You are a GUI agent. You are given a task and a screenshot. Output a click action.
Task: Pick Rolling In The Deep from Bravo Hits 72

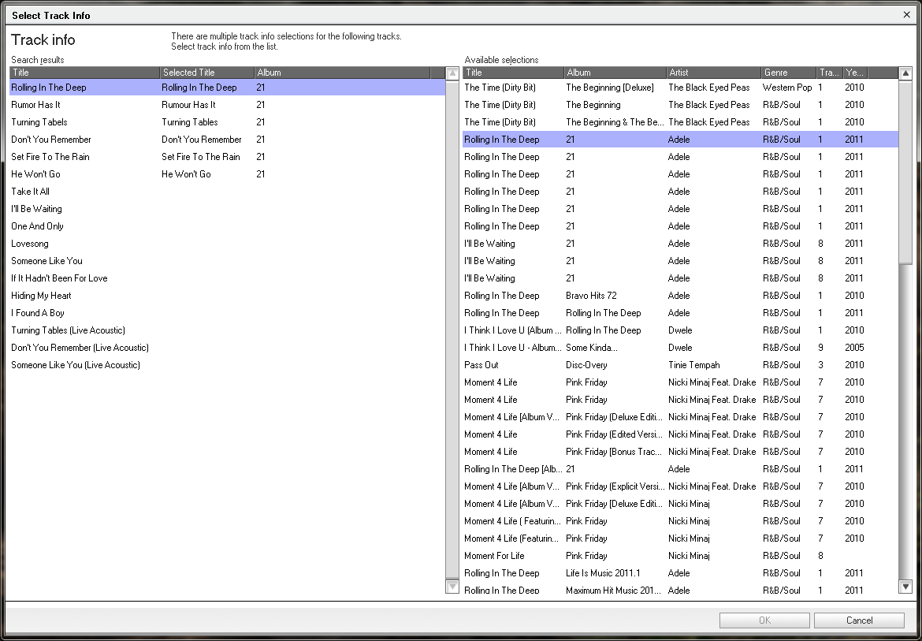[x=592, y=296]
